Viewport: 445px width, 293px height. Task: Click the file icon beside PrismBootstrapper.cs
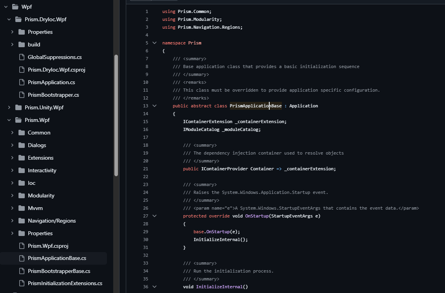(22, 95)
